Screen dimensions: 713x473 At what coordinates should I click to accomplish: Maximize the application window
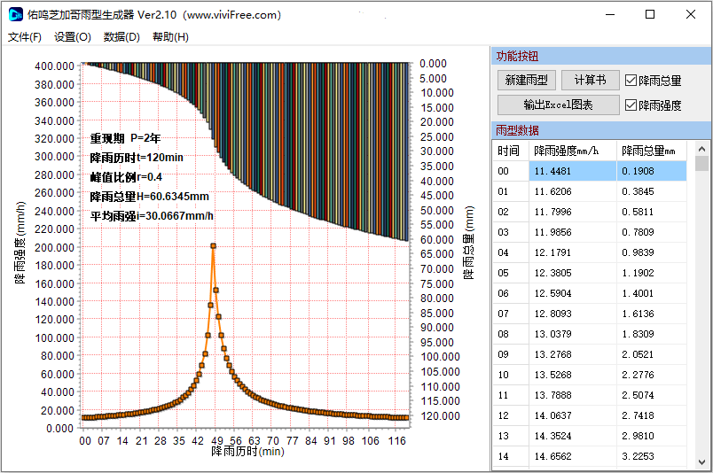coord(650,14)
